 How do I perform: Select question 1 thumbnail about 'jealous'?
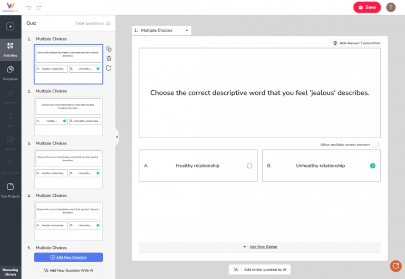tap(69, 64)
